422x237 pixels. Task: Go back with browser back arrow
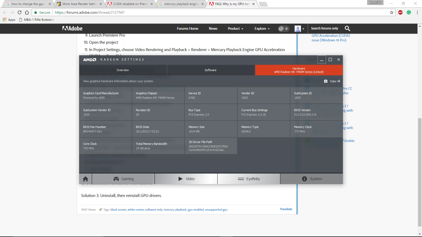[5, 12]
